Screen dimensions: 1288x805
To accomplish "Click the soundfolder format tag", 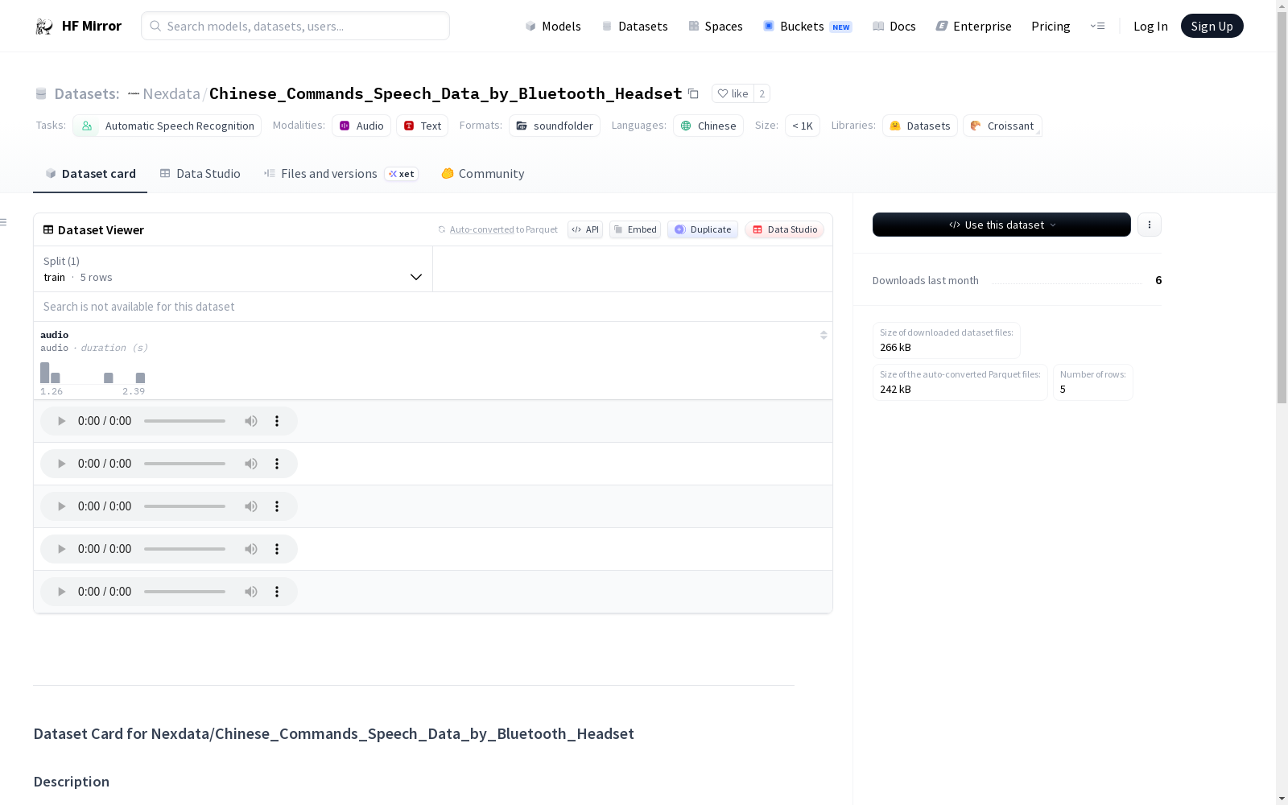I will [555, 126].
